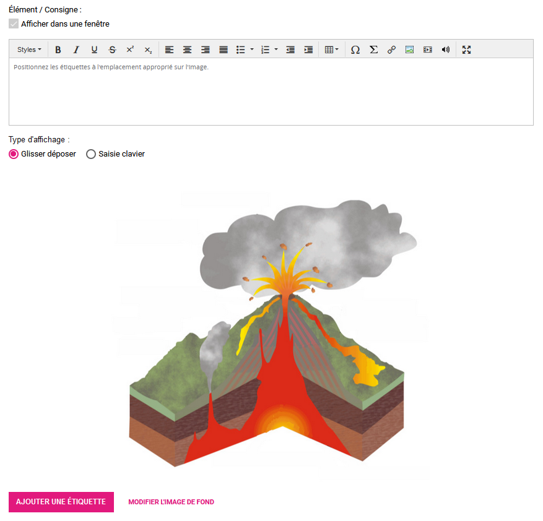543x521 pixels.
Task: Insert a math formula with Sigma icon
Action: point(373,50)
